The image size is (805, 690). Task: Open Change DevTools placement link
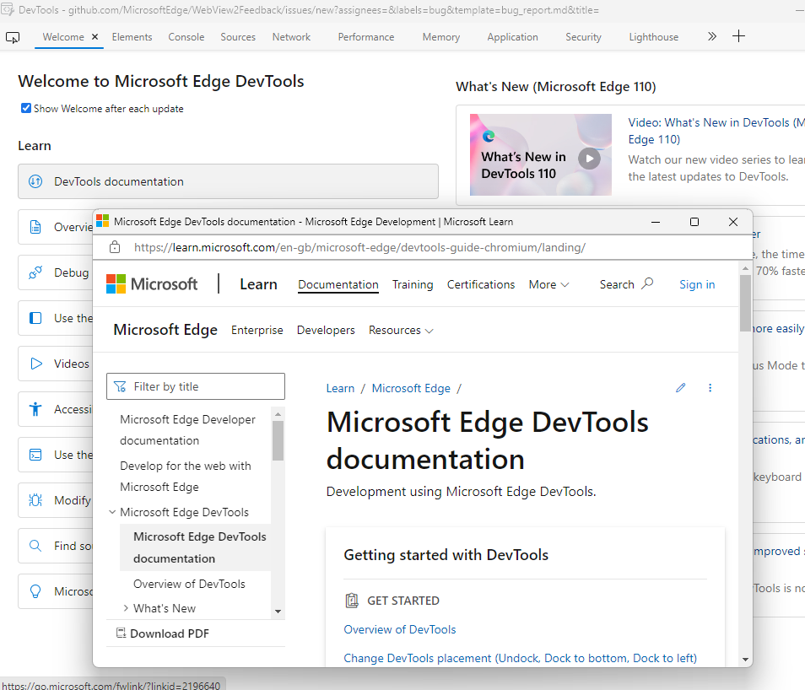(520, 658)
